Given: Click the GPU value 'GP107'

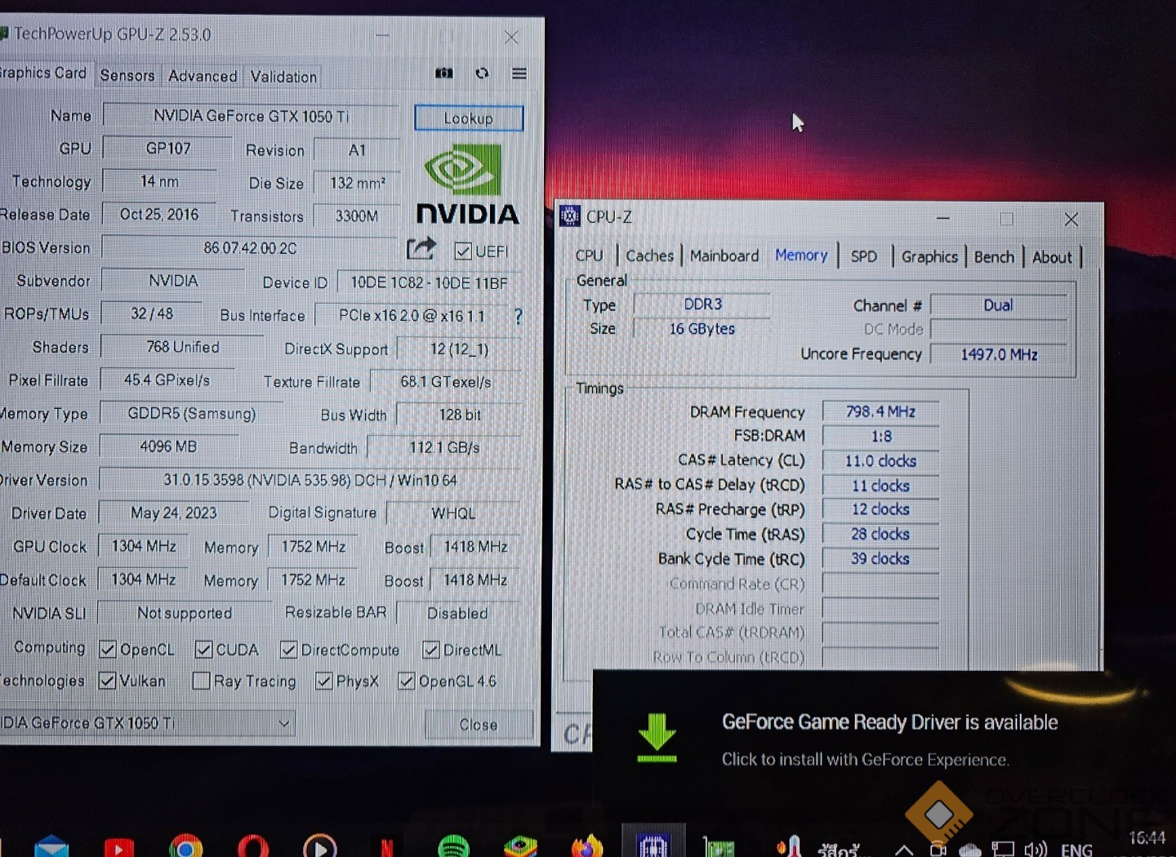Looking at the screenshot, I should (168, 149).
